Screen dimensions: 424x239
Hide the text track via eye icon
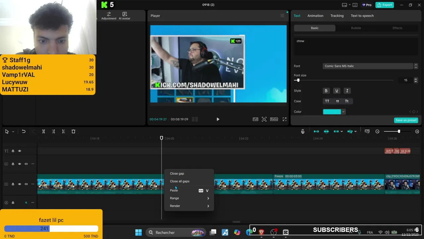coord(20,151)
